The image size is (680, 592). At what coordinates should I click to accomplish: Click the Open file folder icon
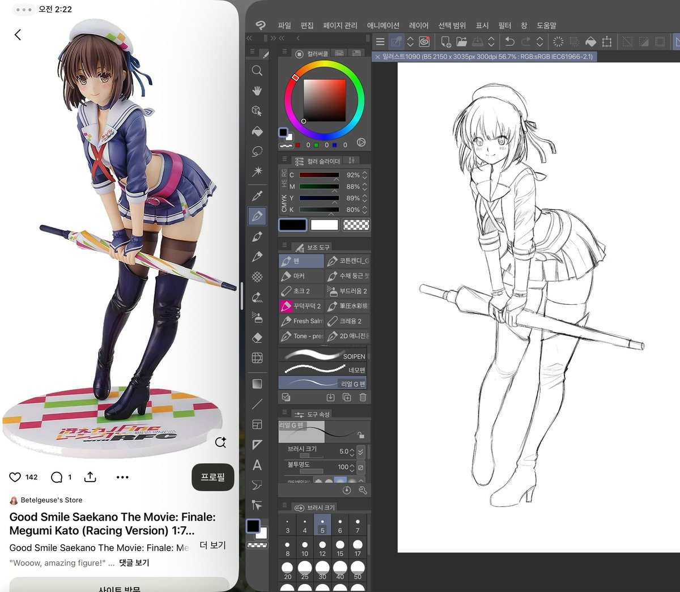pos(462,41)
